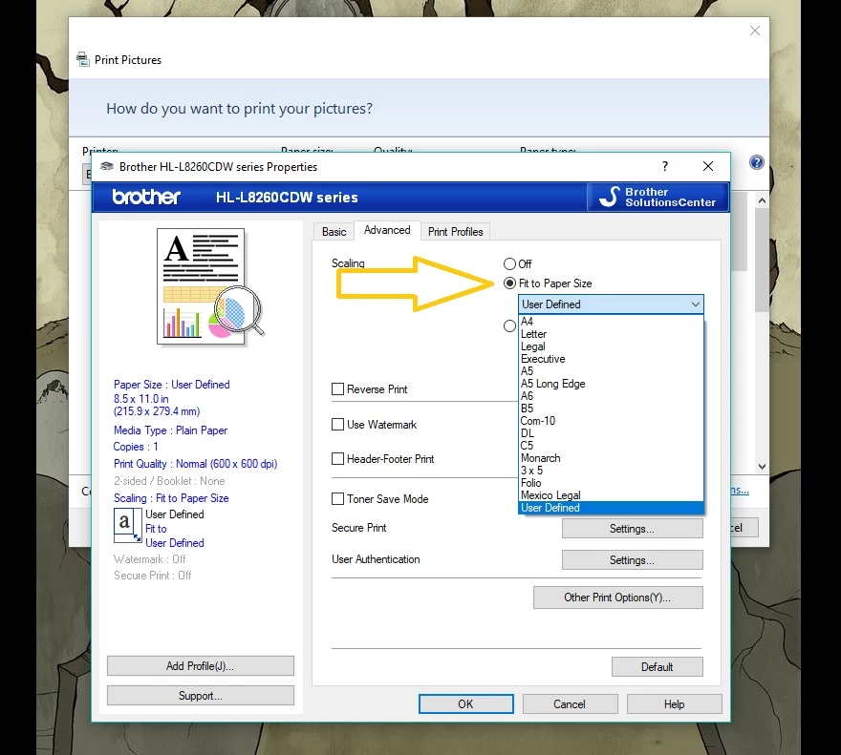The image size is (841, 755).
Task: Click OK to confirm properties
Action: point(465,704)
